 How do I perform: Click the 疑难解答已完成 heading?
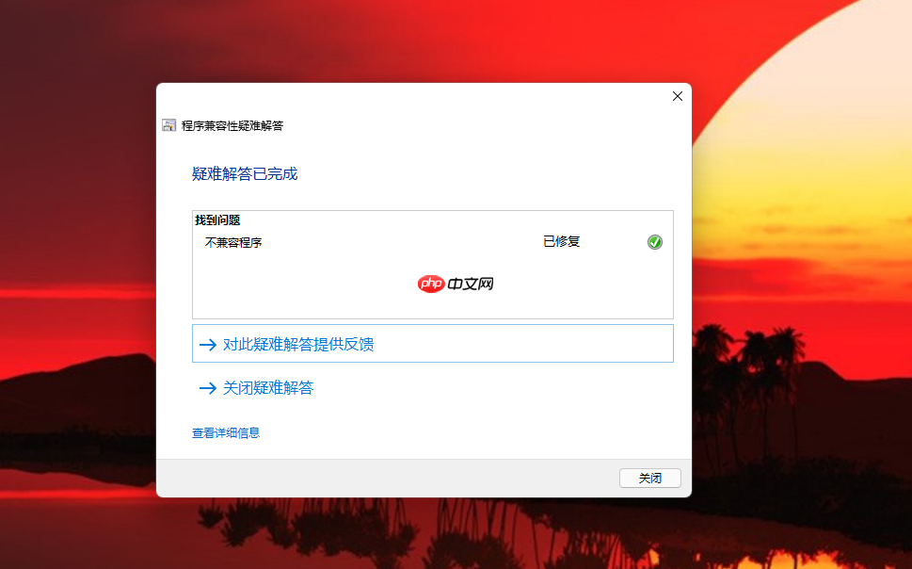click(x=245, y=174)
